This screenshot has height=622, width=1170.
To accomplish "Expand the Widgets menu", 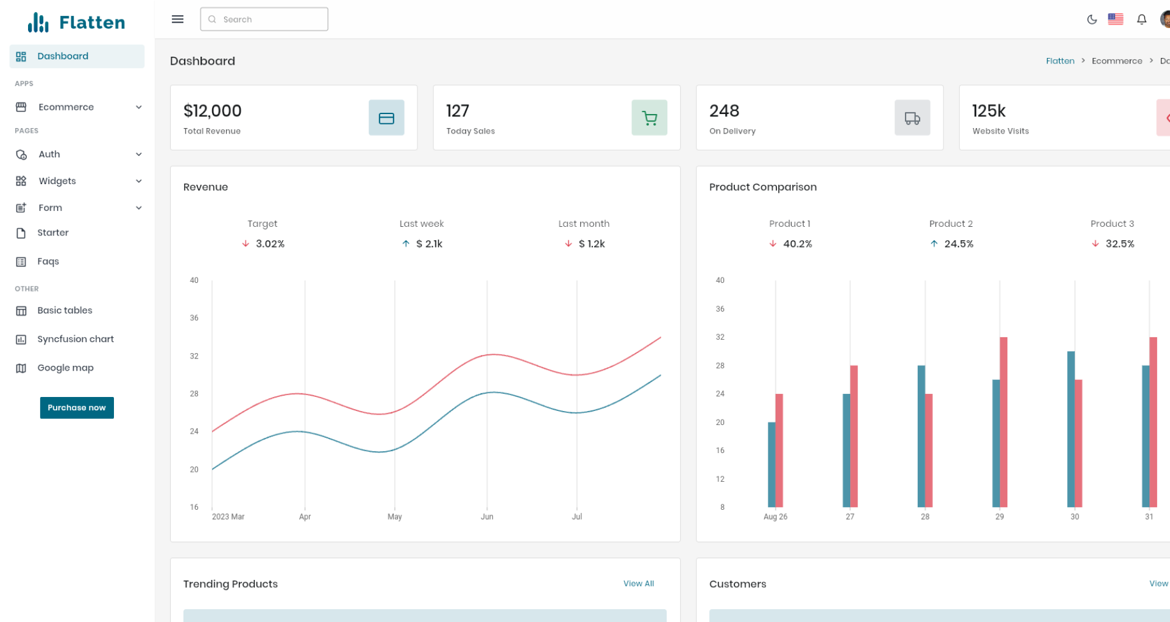I will click(x=139, y=181).
